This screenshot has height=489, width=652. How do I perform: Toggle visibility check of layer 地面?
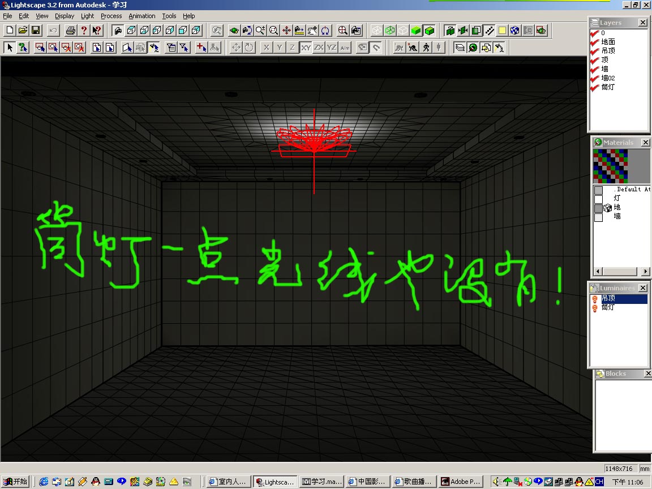coord(595,41)
